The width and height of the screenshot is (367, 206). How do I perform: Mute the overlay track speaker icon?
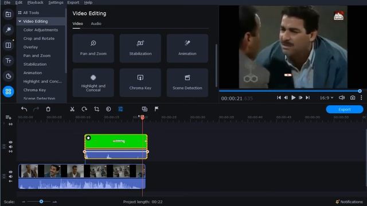pos(10,146)
